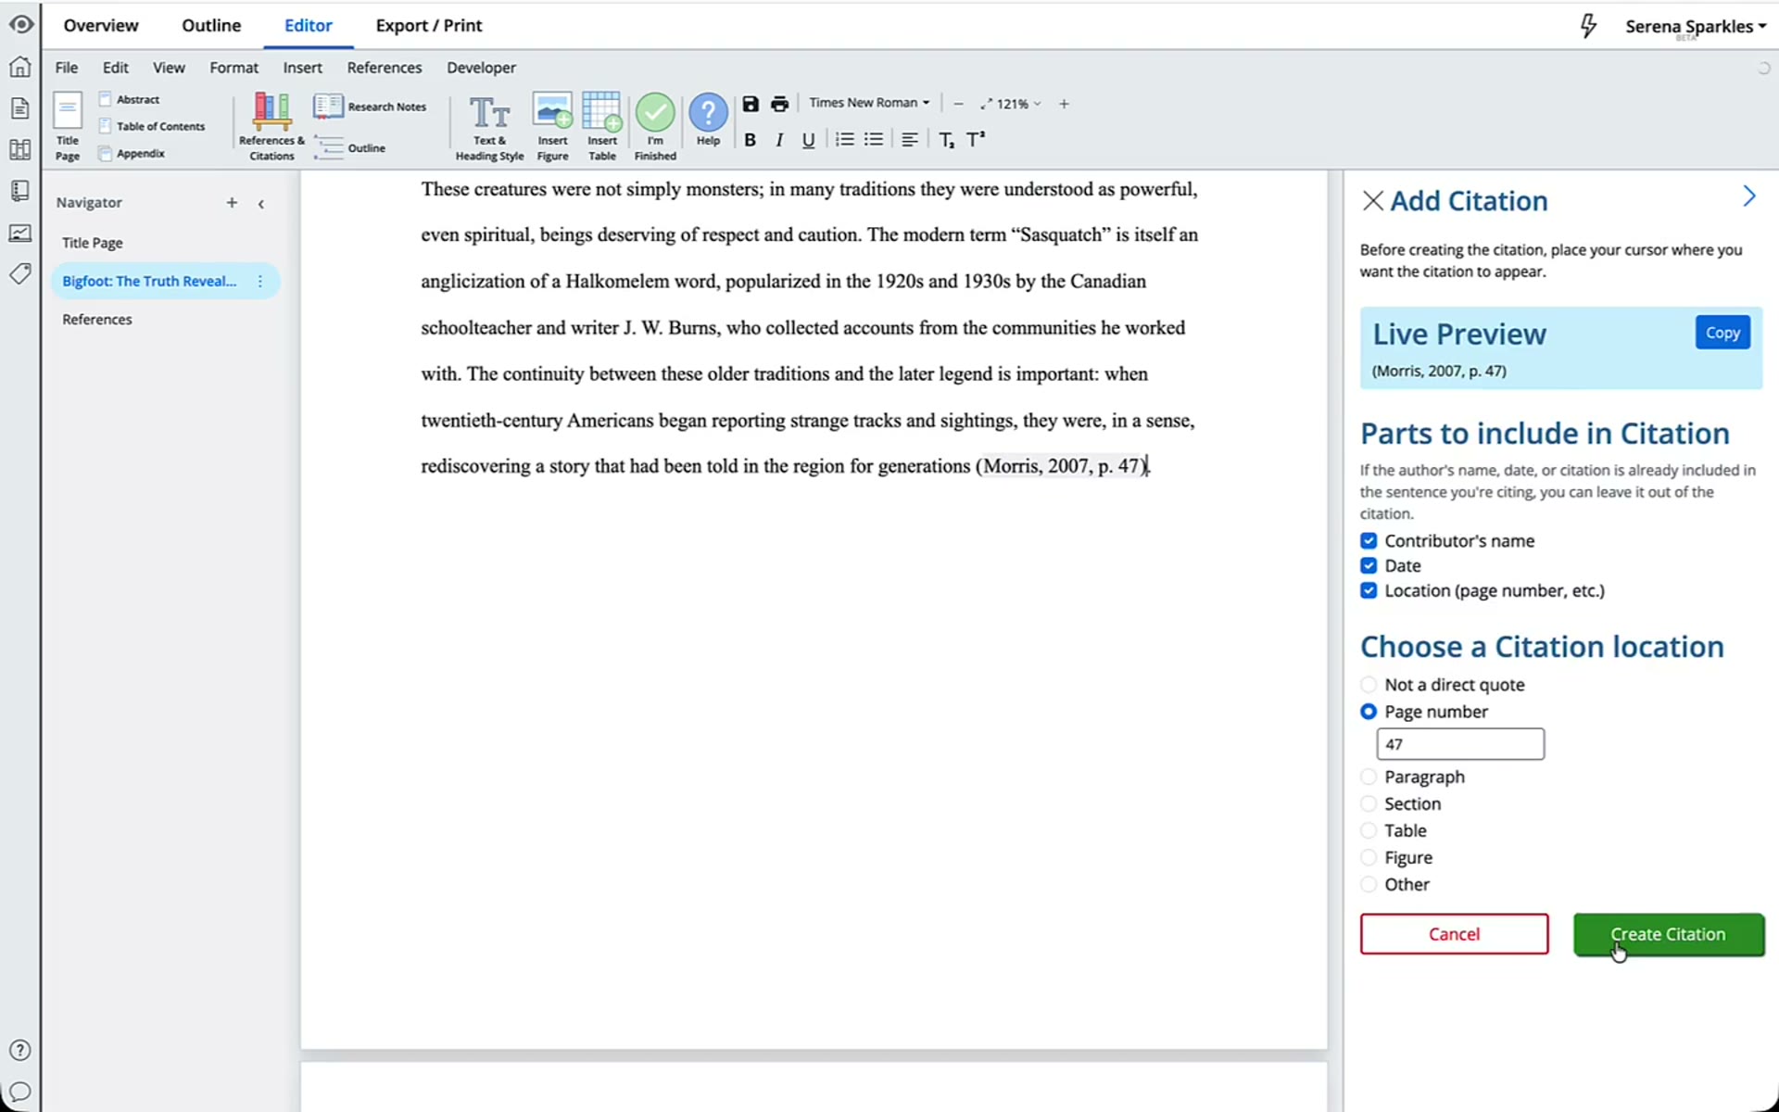
Task: Print document with the printer icon
Action: point(780,104)
